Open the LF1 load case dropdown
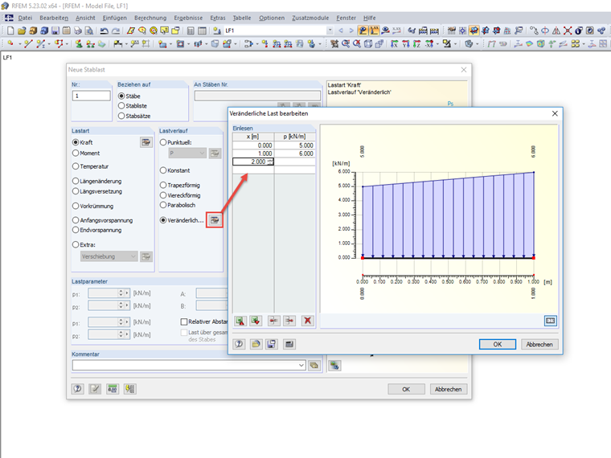 (x=330, y=31)
